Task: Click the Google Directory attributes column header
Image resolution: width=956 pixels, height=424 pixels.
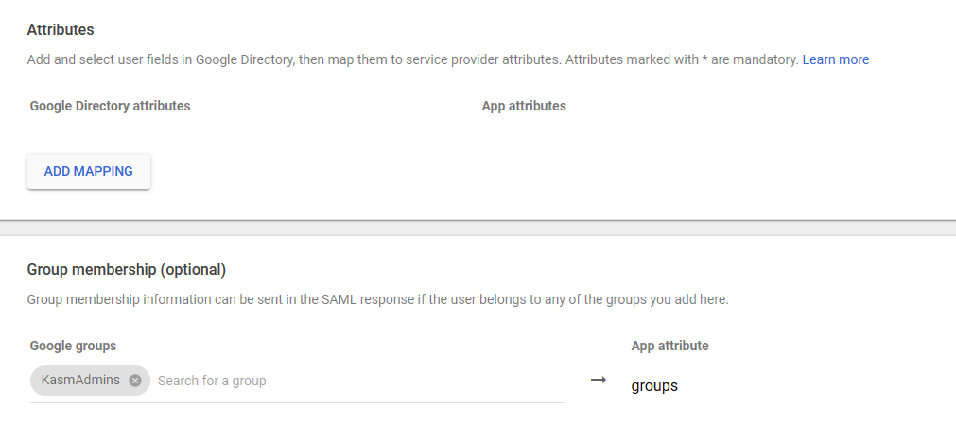Action: click(110, 106)
